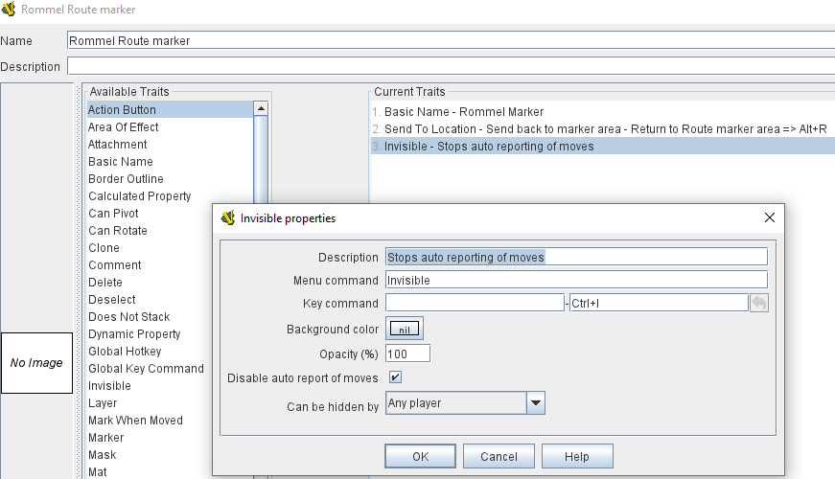Click the scroll up arrow in Available Traits

pos(261,108)
